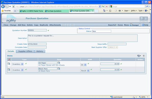Viewport: 152px width, 99px height.
Task: Toggle the Design checkbox
Action: 140,25
